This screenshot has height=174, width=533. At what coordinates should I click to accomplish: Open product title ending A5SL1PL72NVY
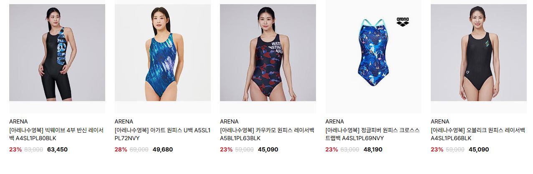tap(162, 134)
